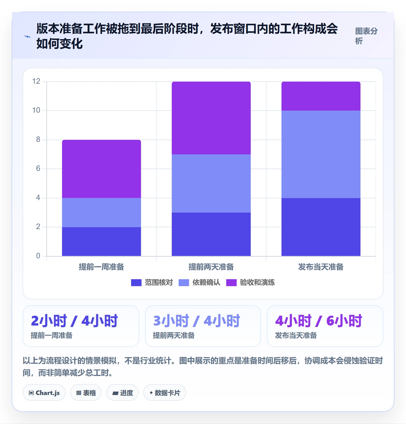This screenshot has height=424, width=406.
Task: Click the chart title starting 版本准备工作被拖到
Action: 187,36
